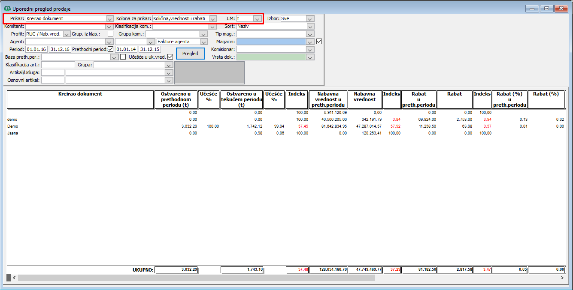Click the application icon in the title bar
This screenshot has height=290, width=573.
(7, 9)
